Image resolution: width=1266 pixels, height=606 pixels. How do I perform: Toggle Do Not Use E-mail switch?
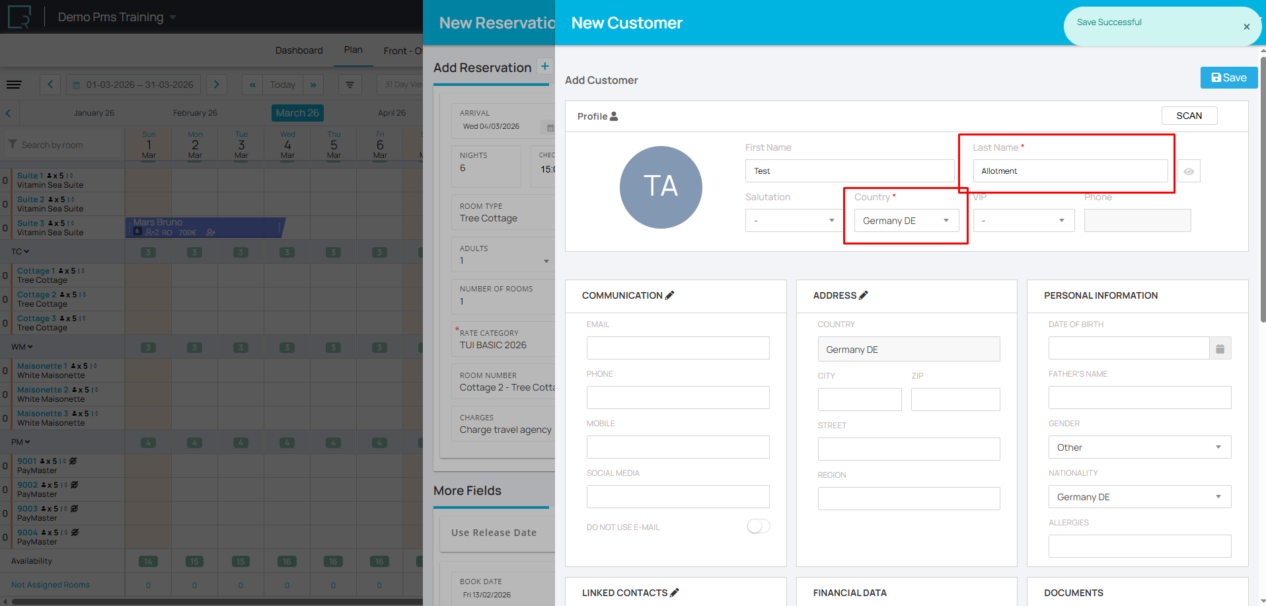(x=758, y=527)
